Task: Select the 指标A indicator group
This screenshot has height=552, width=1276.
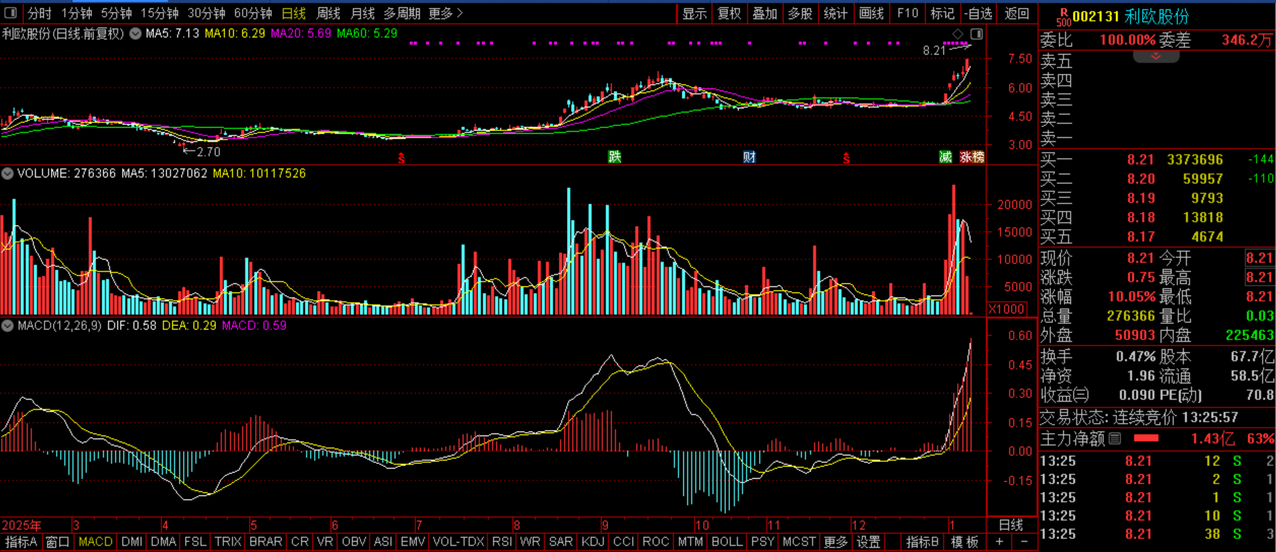Action: 21,542
